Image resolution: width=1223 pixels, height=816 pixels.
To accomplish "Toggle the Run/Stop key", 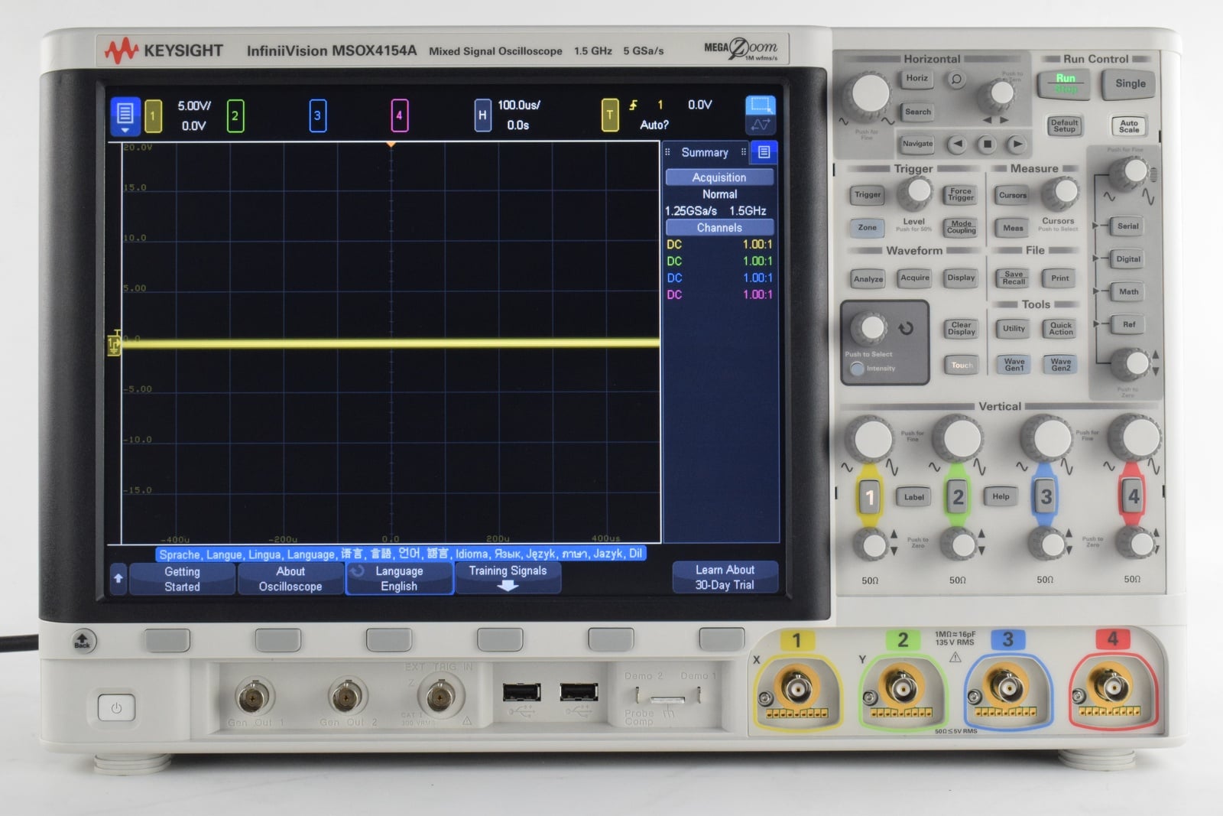I will (1066, 83).
